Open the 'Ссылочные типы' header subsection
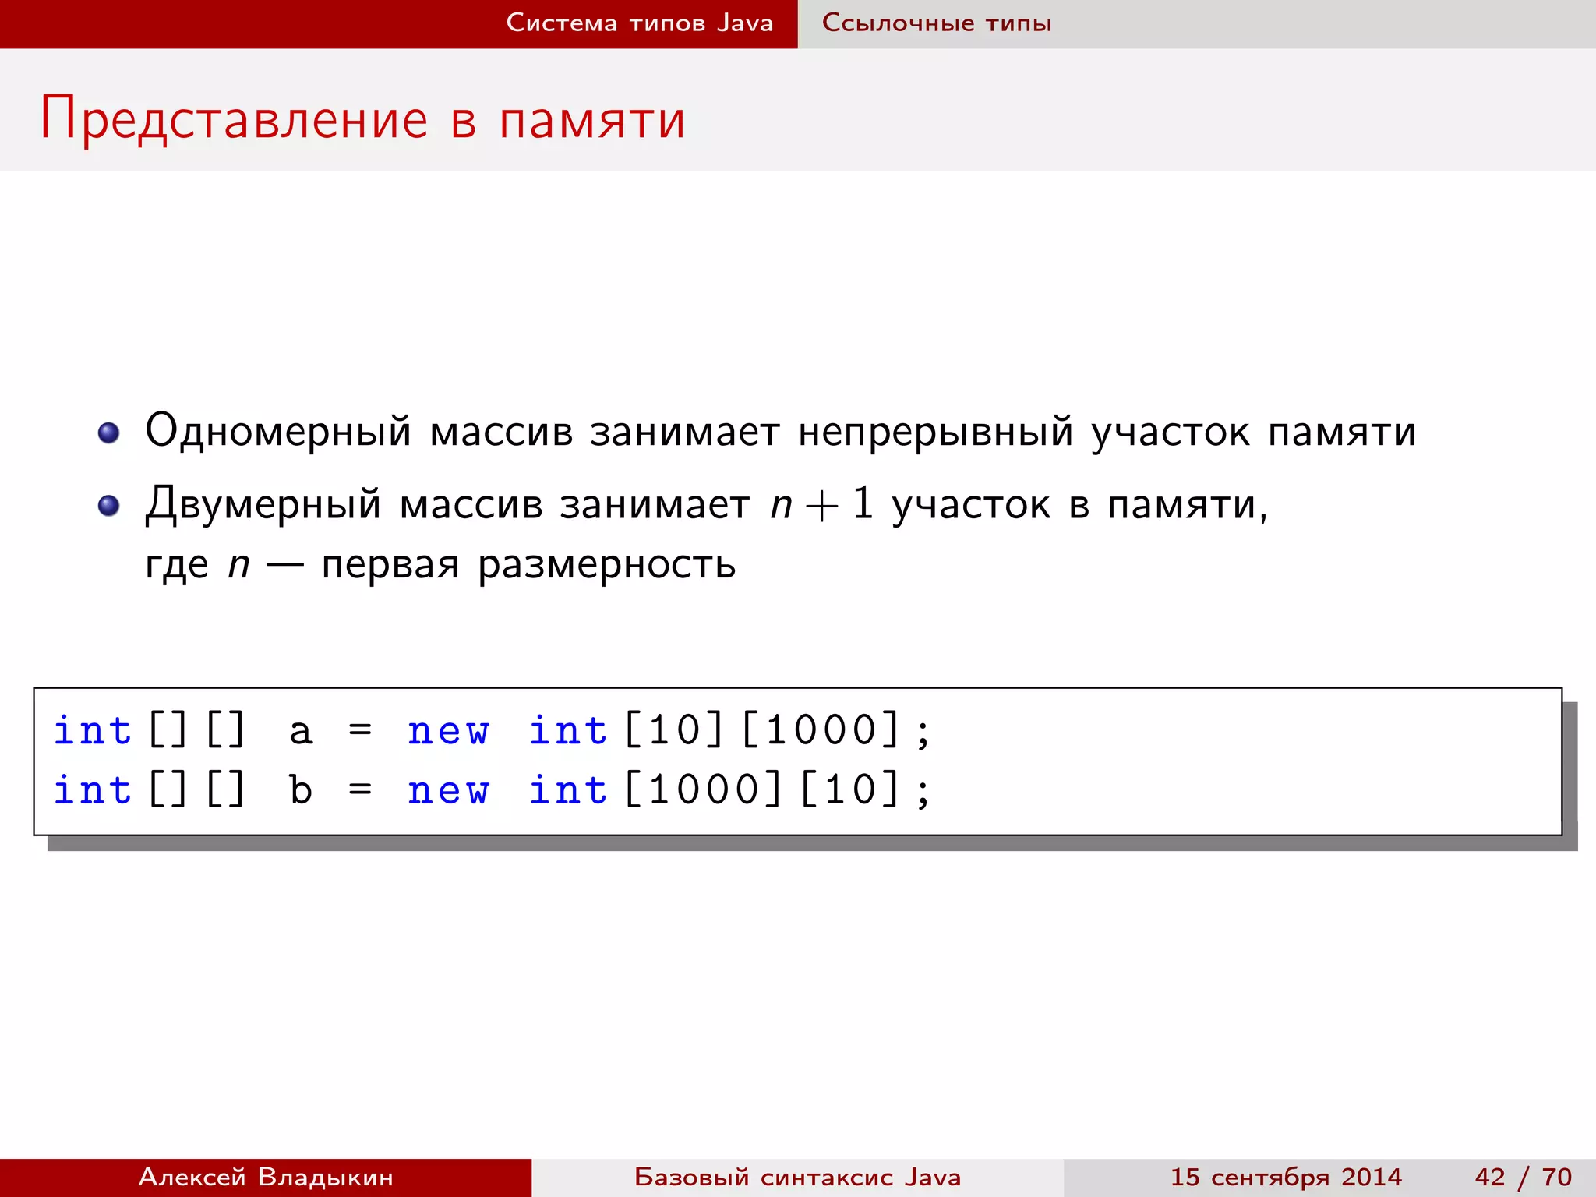This screenshot has height=1197, width=1596. tap(937, 23)
